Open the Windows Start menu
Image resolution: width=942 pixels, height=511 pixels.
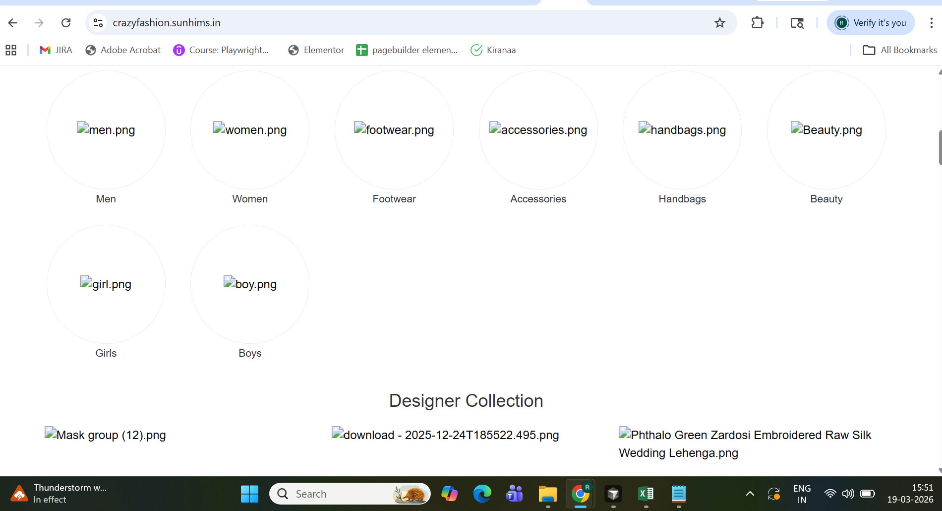(x=249, y=494)
